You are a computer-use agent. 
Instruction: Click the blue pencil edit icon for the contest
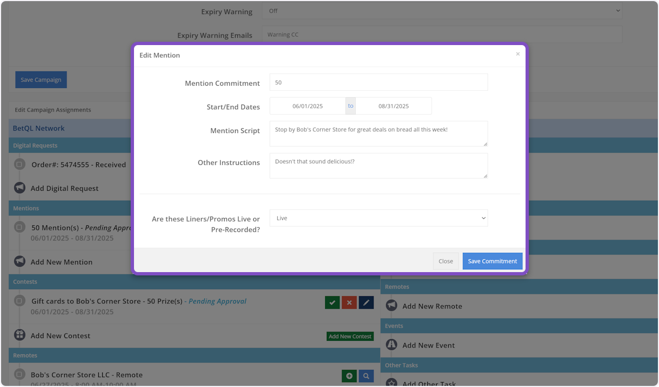366,302
